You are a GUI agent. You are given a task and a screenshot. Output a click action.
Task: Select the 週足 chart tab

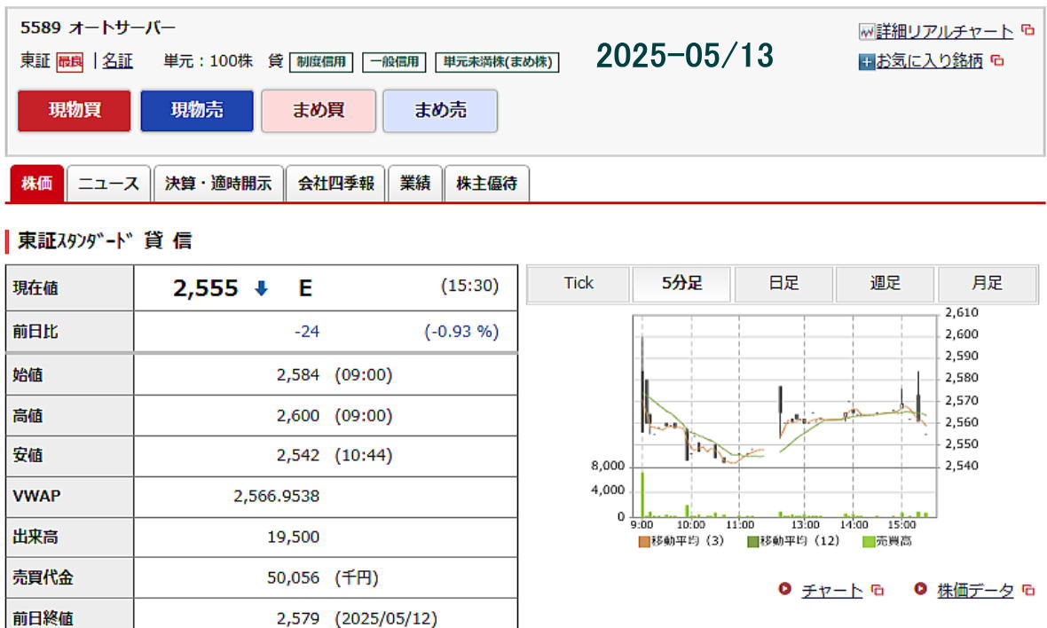[x=886, y=284]
